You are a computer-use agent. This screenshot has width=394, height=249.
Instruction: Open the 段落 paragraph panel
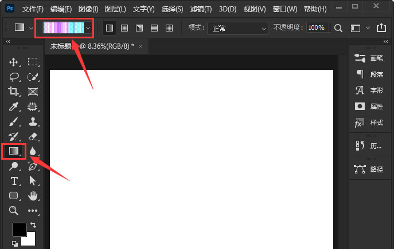(x=369, y=74)
